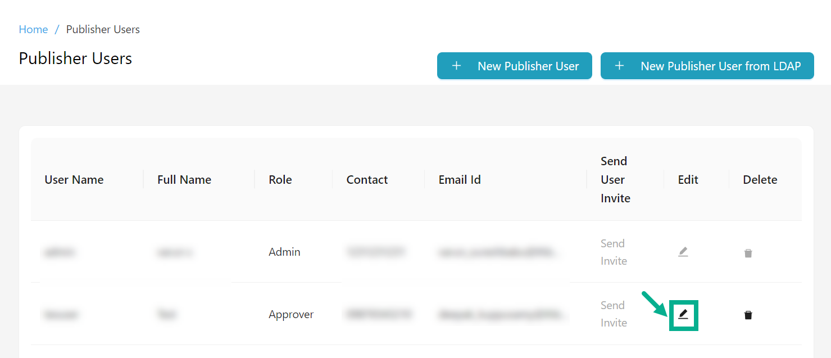This screenshot has width=831, height=358.
Task: Click the plus icon on New Publisher User
Action: click(456, 66)
